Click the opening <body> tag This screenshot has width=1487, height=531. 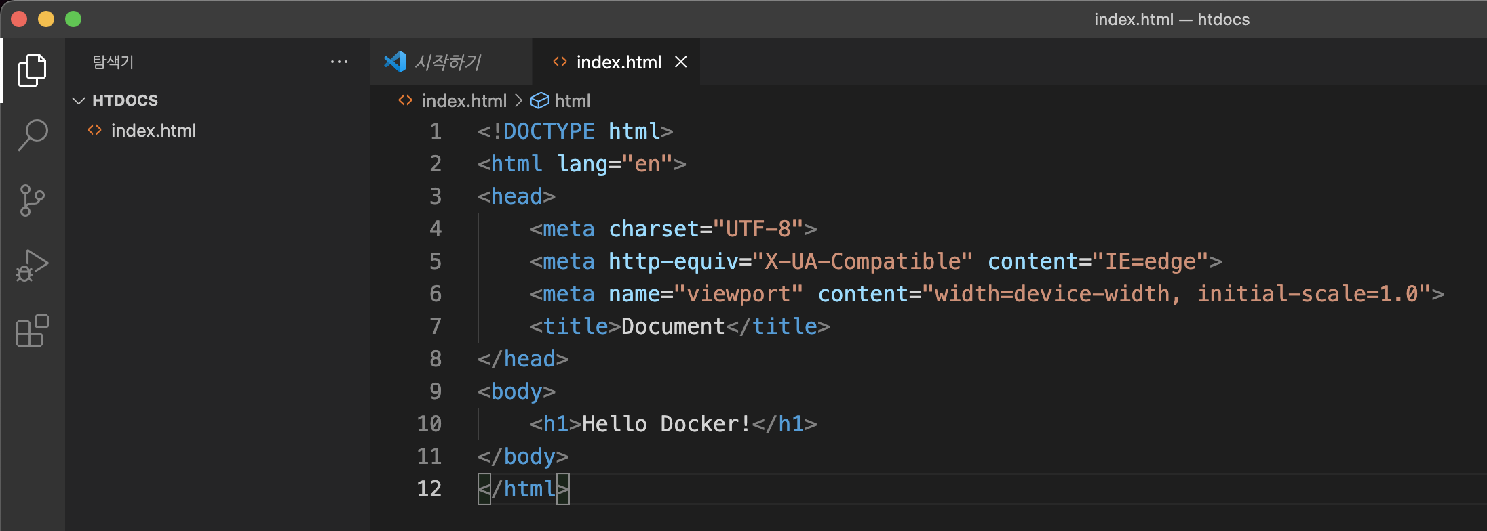coord(516,391)
